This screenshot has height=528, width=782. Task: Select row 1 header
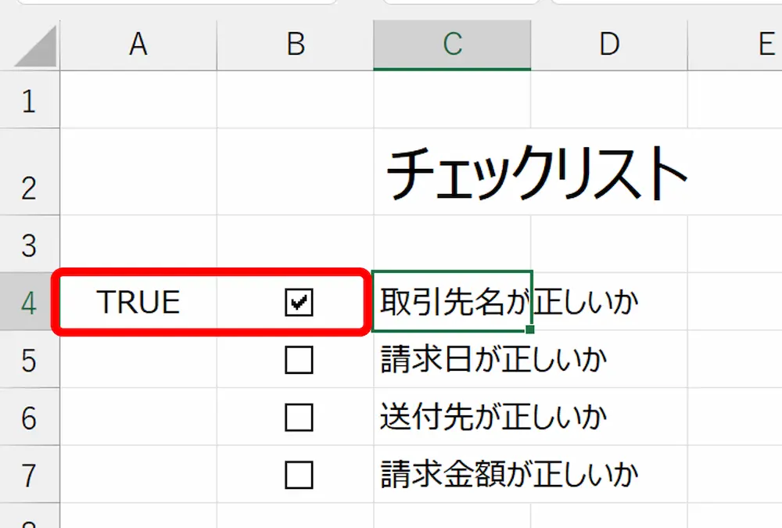[x=29, y=101]
